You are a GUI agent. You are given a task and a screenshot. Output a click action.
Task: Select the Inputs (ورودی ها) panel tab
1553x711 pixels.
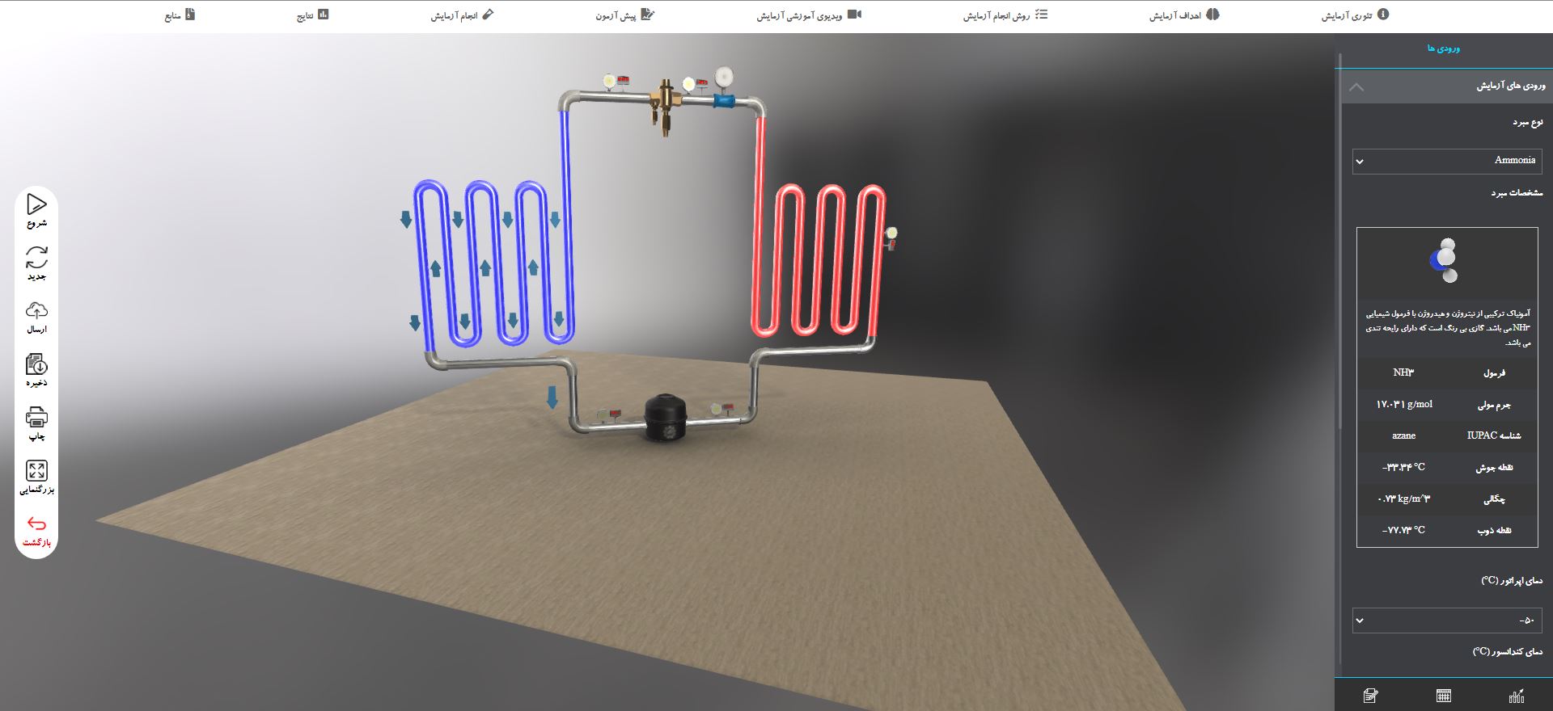pyautogui.click(x=1443, y=48)
